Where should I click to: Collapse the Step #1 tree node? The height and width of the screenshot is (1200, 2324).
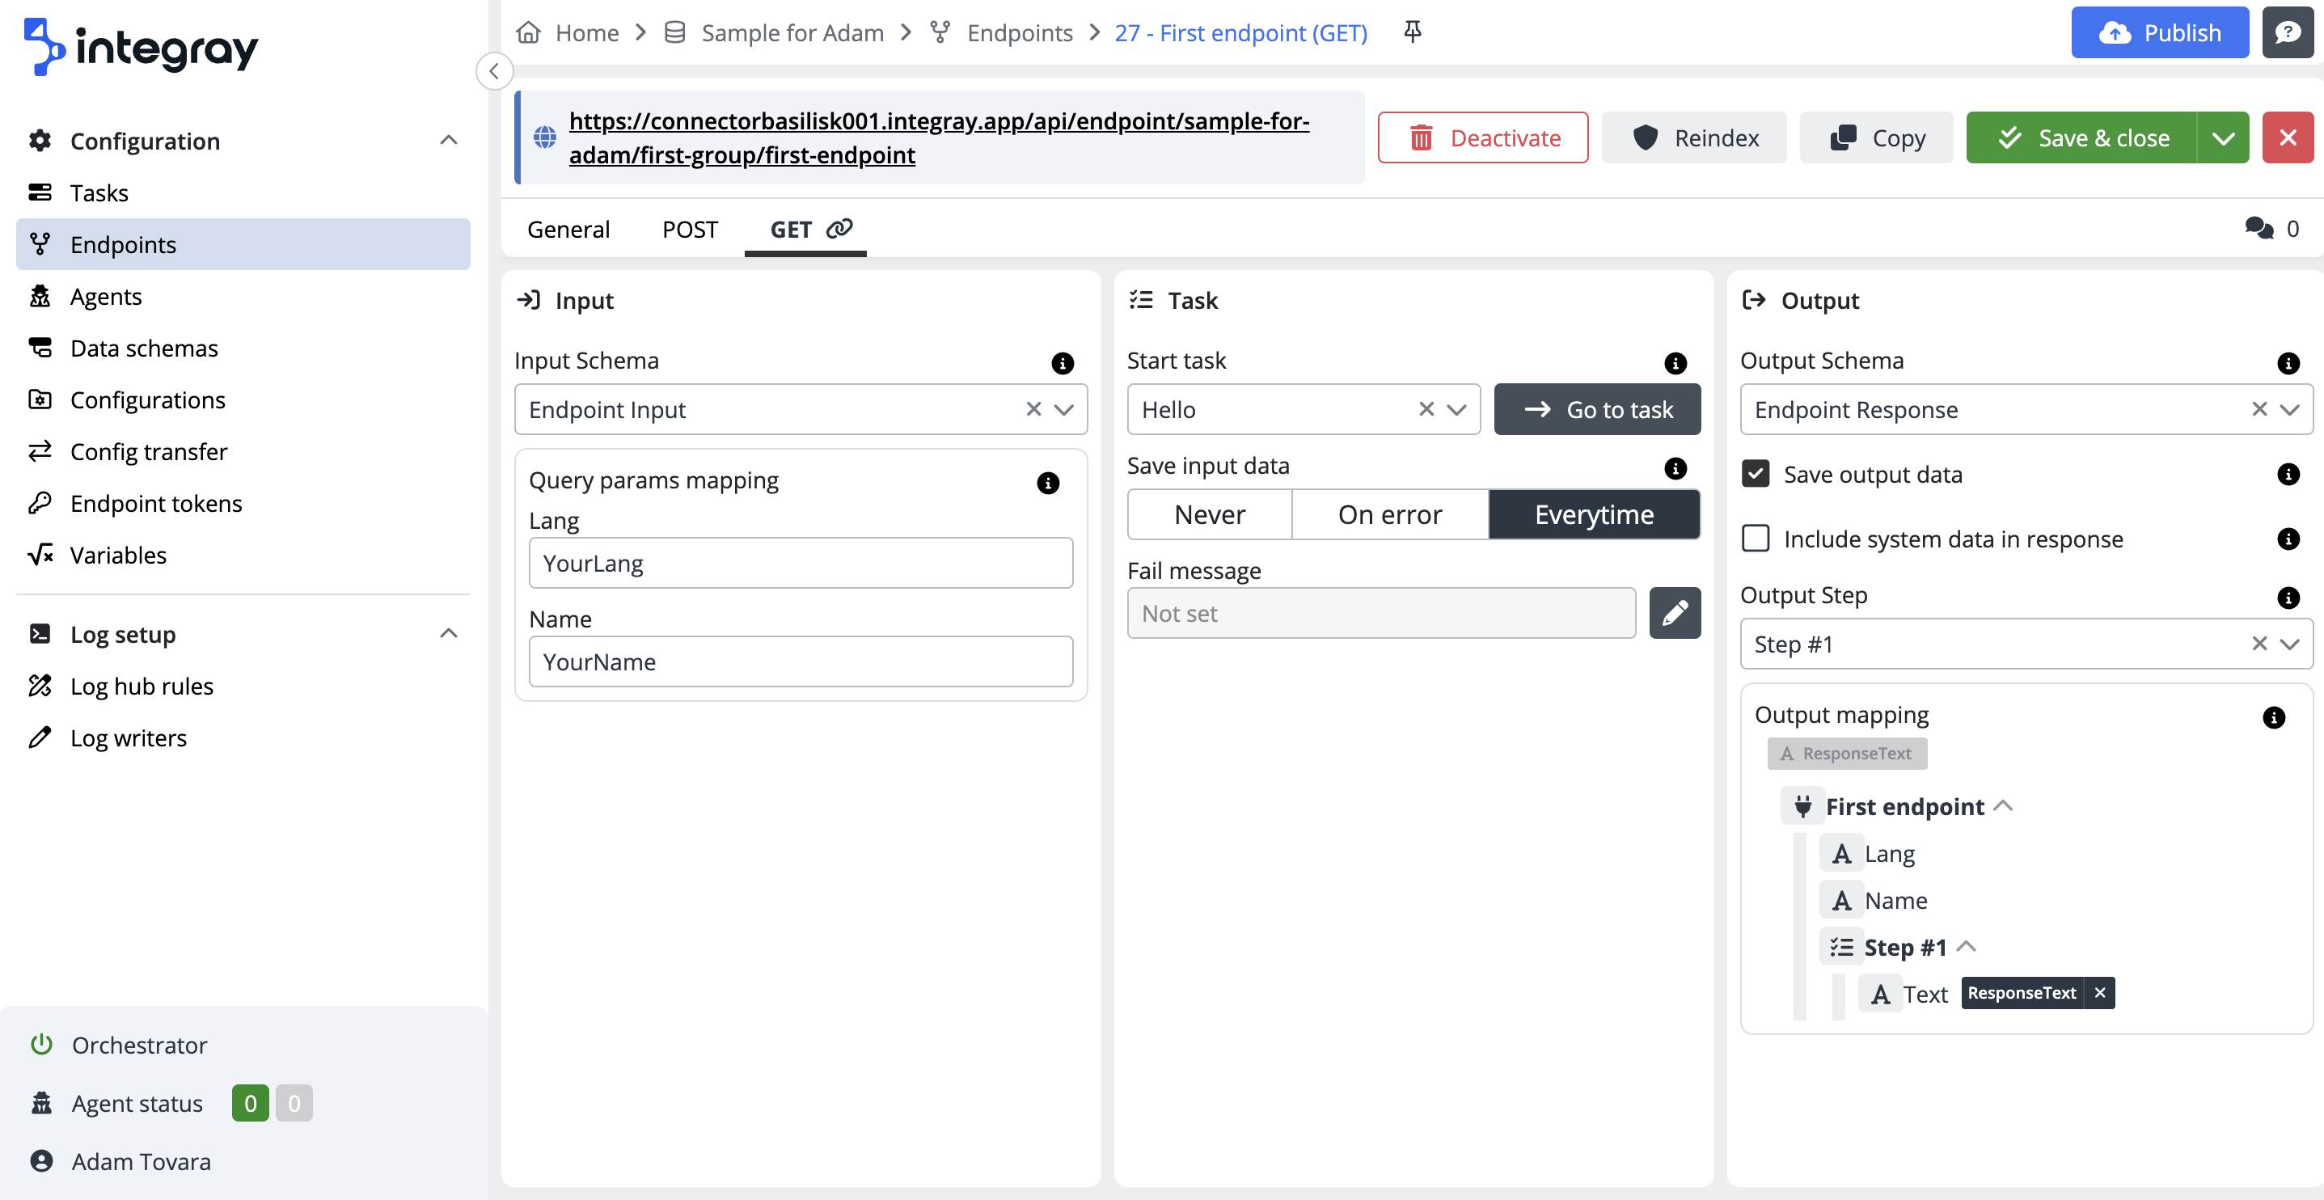click(1967, 946)
